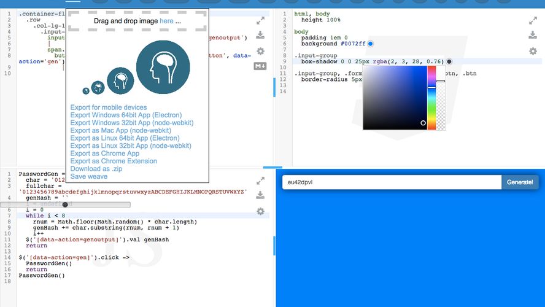This screenshot has height=307, width=545.
Task: Click the blue #0072ff color swatch
Action: click(370, 44)
